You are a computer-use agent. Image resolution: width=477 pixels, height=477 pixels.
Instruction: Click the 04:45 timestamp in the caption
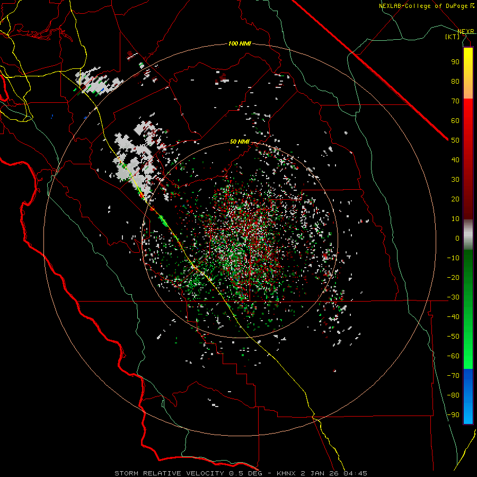coord(355,473)
